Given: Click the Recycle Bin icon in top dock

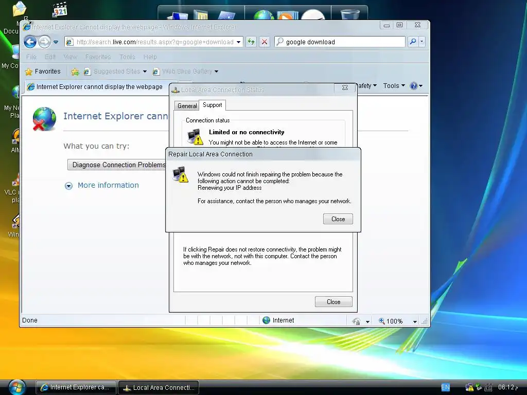Looking at the screenshot, I should (x=349, y=15).
